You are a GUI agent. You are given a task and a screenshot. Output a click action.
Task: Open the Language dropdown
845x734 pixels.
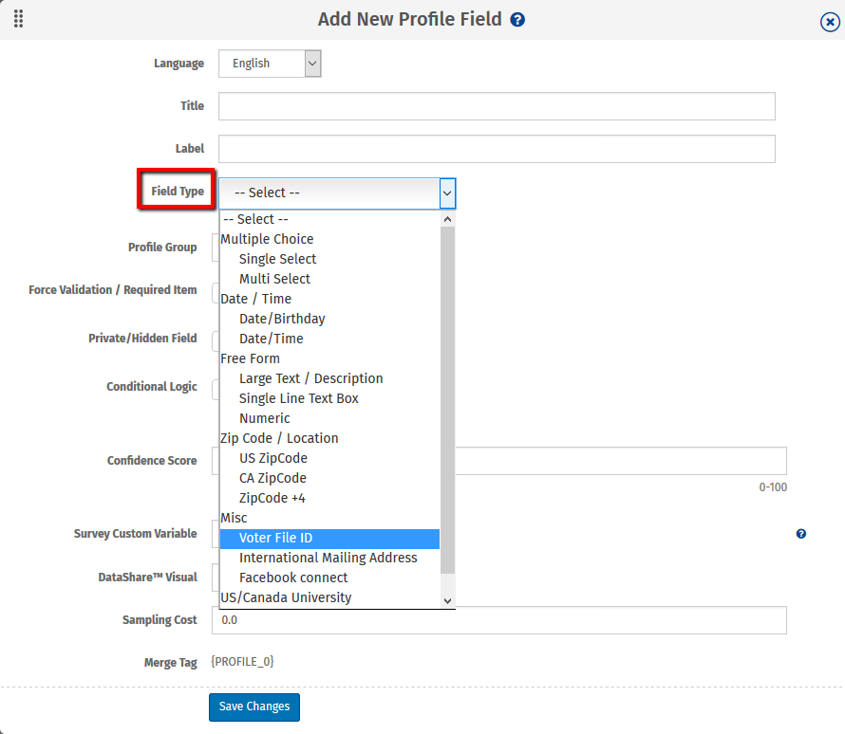[271, 64]
